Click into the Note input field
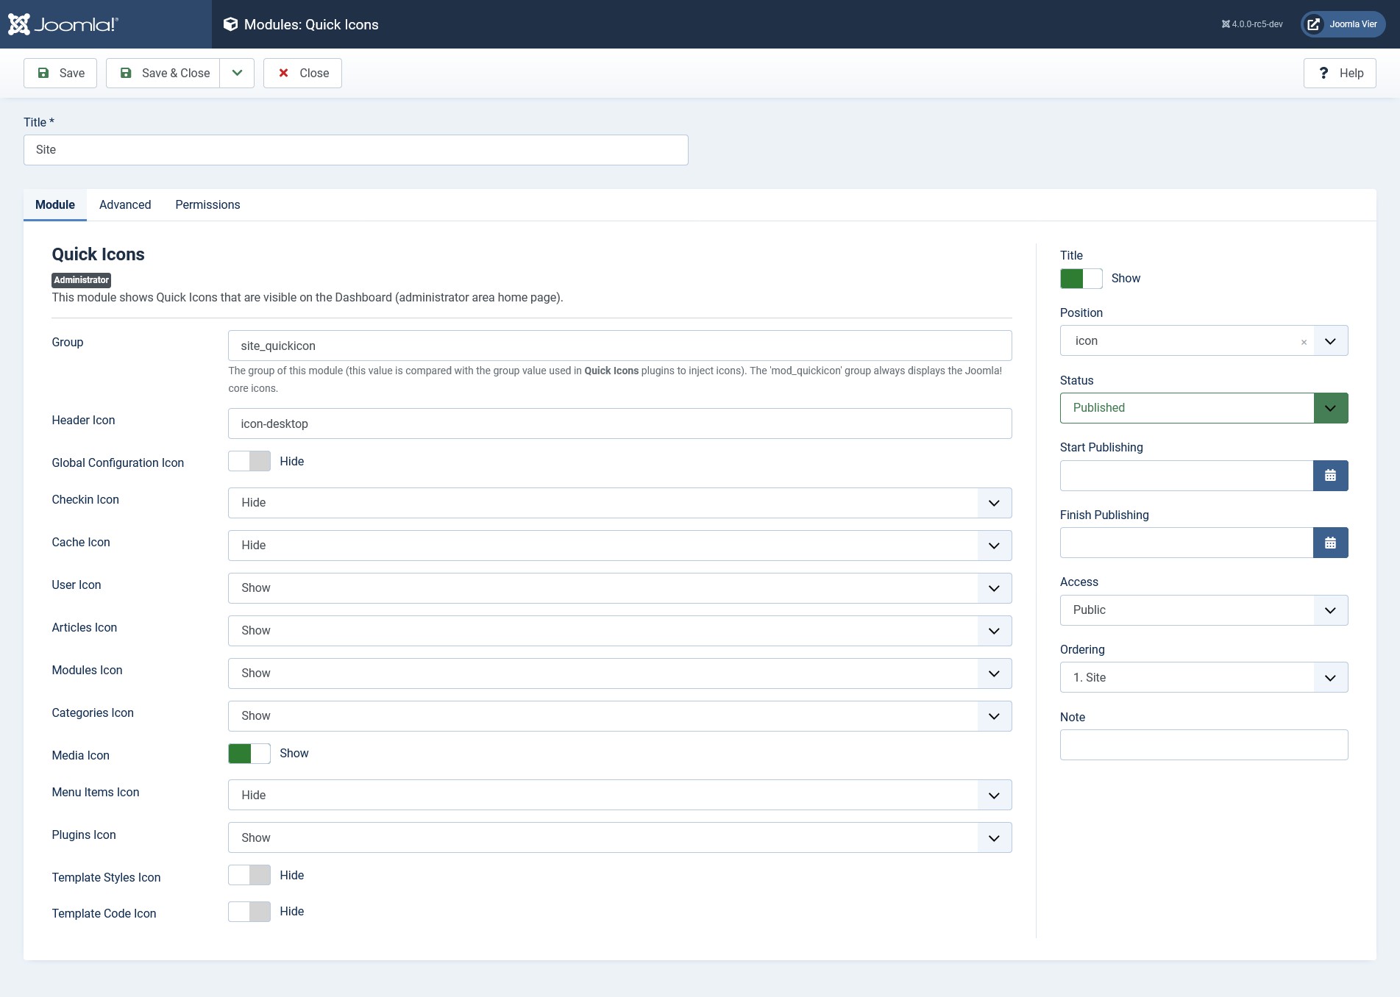 [1204, 745]
